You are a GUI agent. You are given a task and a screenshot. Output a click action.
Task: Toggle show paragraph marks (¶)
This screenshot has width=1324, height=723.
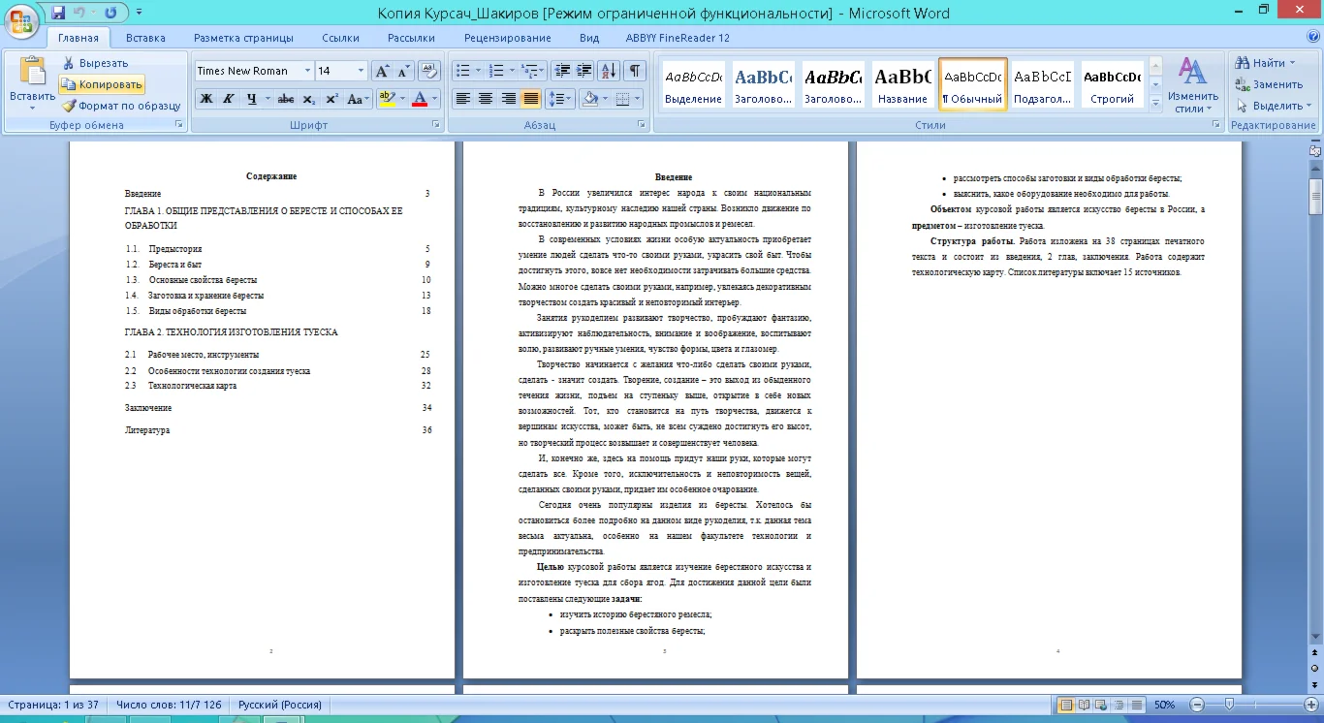634,71
